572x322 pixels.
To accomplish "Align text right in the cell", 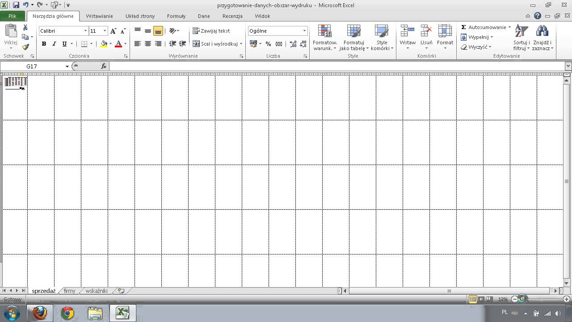I will pyautogui.click(x=158, y=44).
